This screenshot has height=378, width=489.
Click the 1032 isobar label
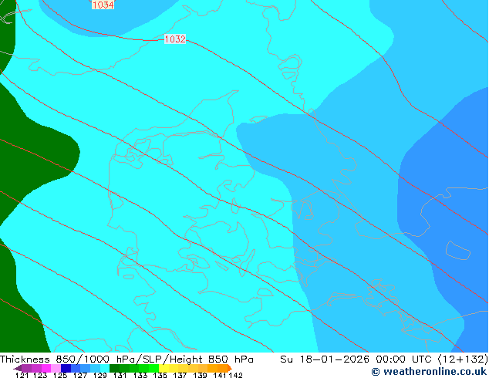pyautogui.click(x=175, y=39)
